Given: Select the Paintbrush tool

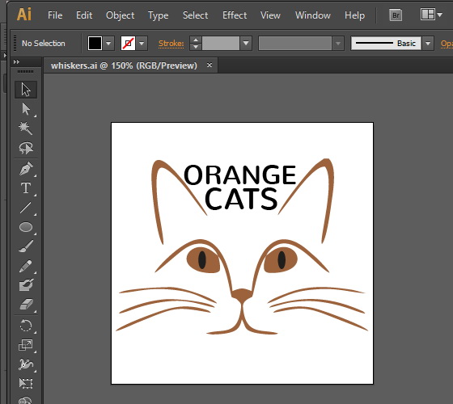Looking at the screenshot, I should 26,246.
